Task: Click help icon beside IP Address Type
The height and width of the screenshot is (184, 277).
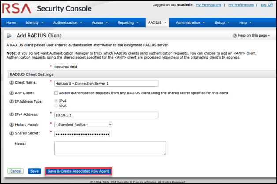Action: tap(11, 101)
